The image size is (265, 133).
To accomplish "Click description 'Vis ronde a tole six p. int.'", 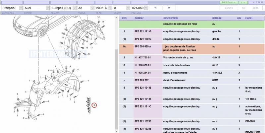I will (178, 57).
